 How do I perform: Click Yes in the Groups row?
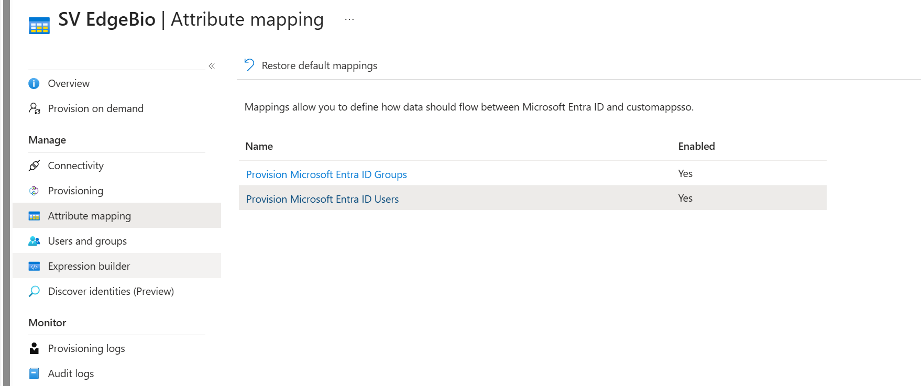pyautogui.click(x=685, y=173)
